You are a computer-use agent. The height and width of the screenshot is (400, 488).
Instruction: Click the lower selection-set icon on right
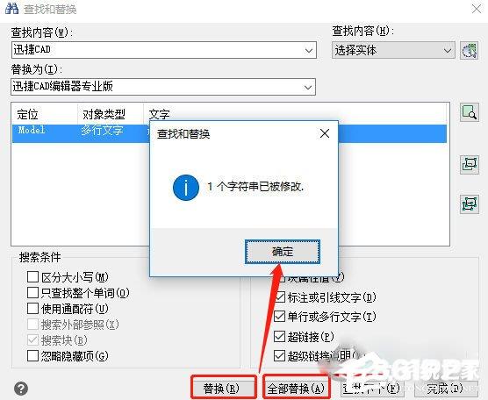[x=470, y=204]
